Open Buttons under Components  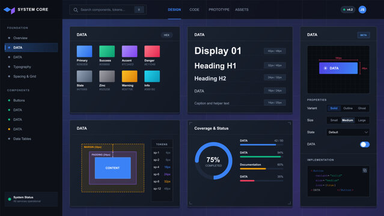coord(31,100)
